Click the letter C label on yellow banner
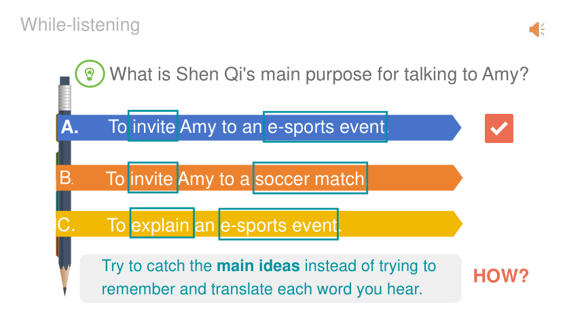The image size is (584, 328). click(66, 225)
